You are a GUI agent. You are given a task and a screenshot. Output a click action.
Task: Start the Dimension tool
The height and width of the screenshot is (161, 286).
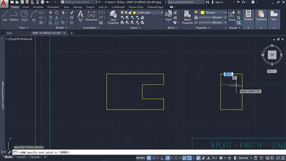92,16
